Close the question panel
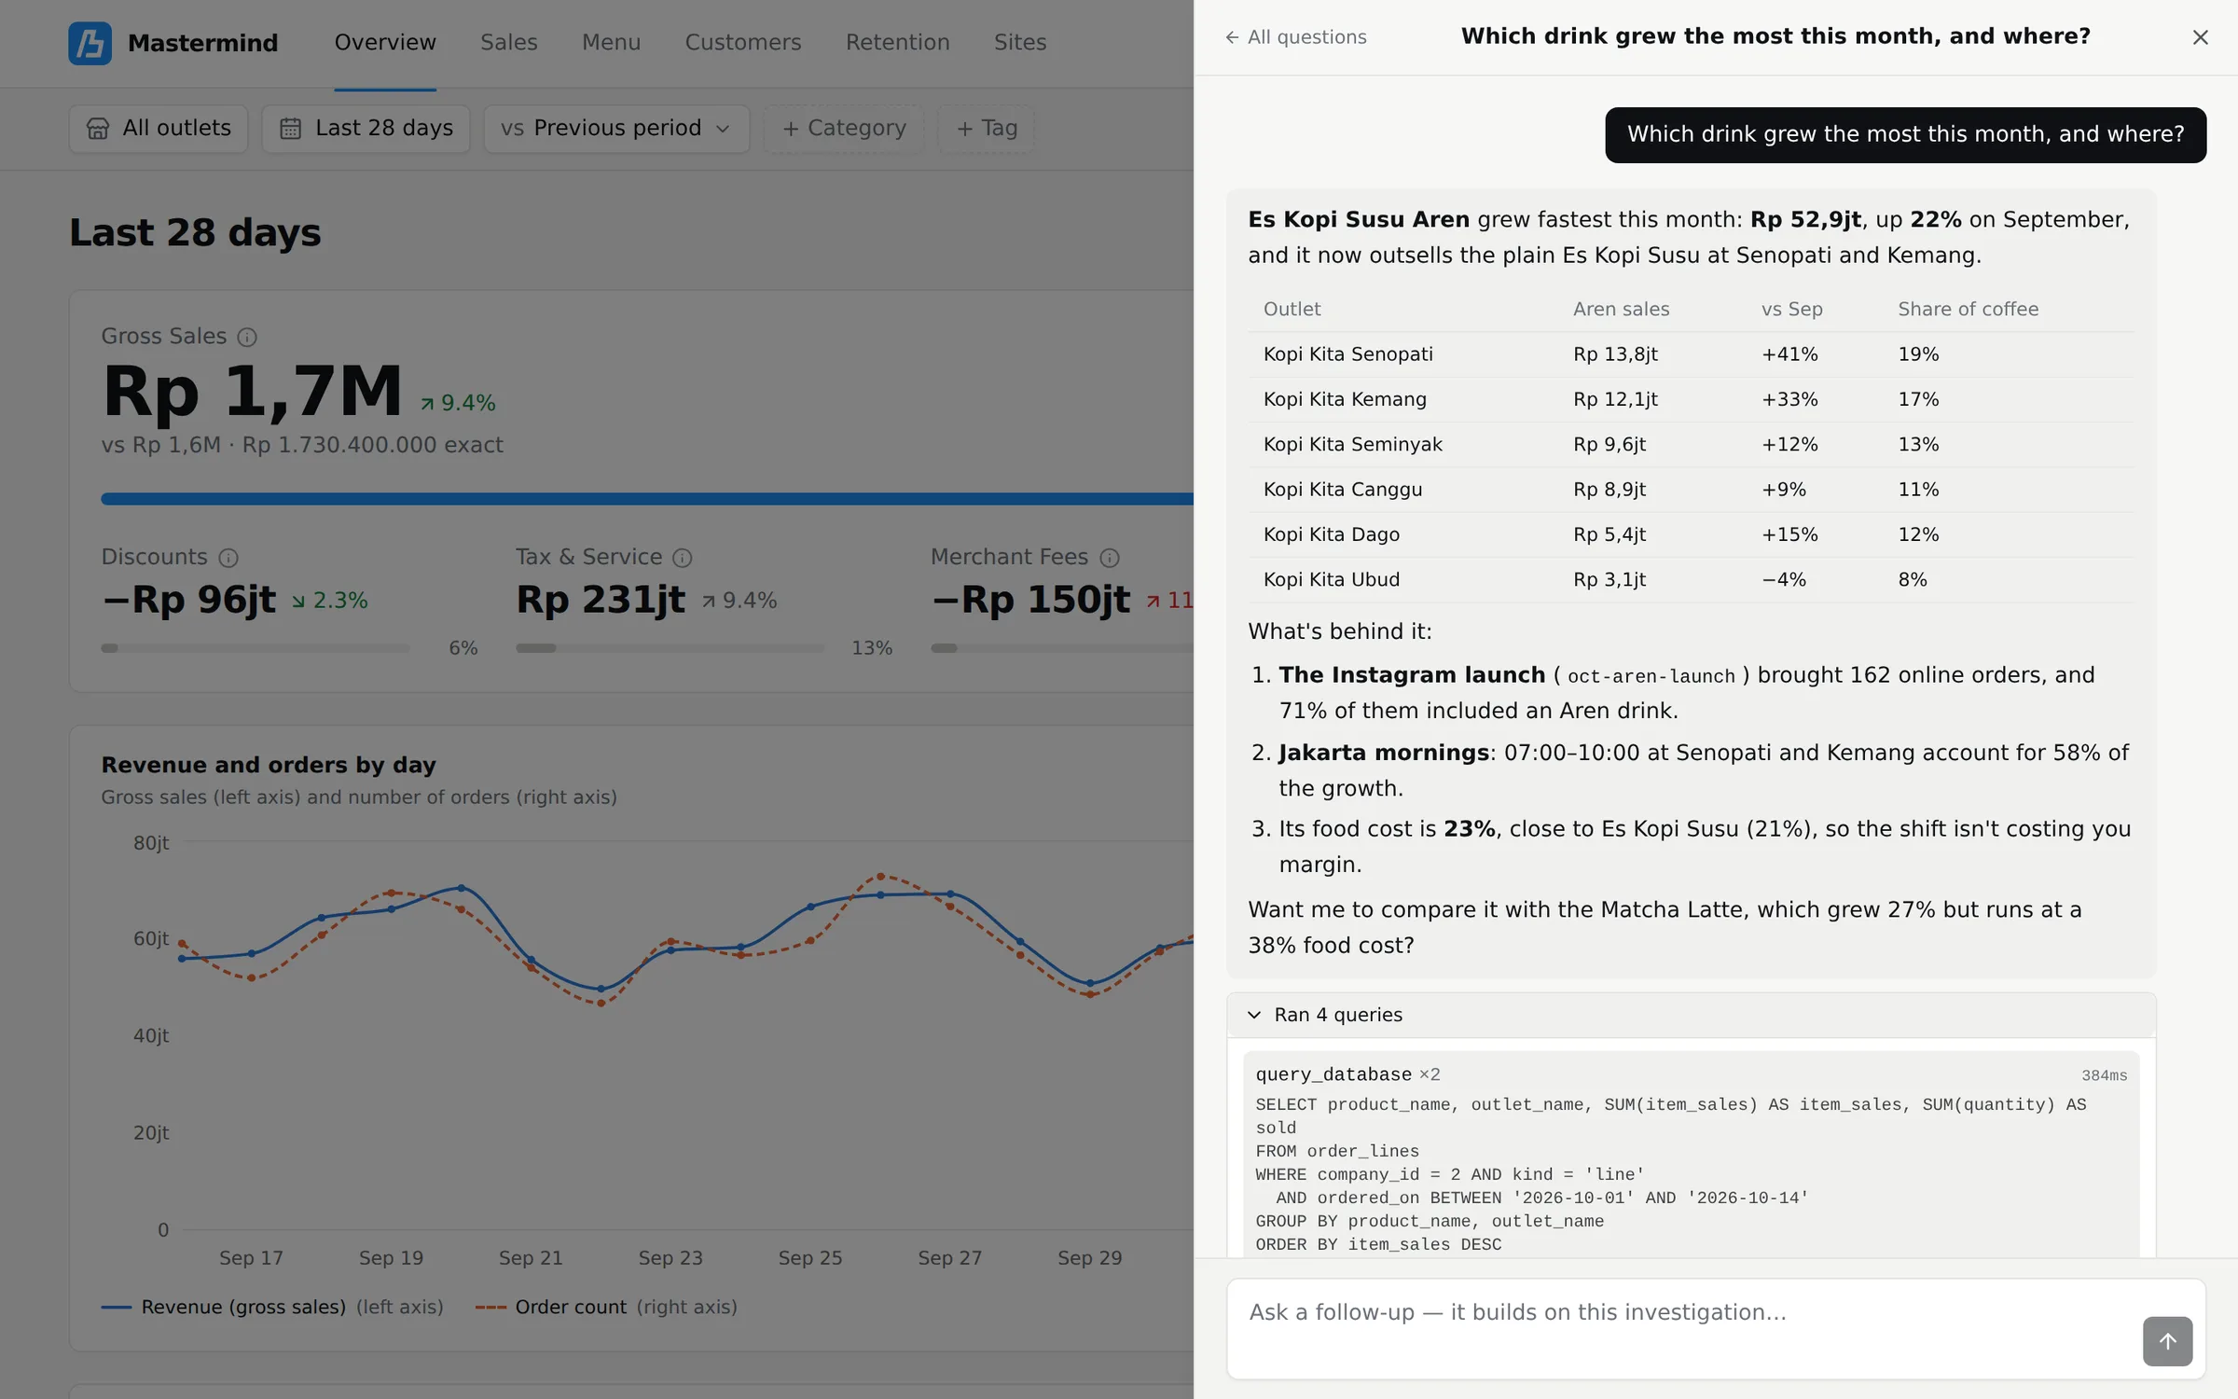 (x=2200, y=37)
